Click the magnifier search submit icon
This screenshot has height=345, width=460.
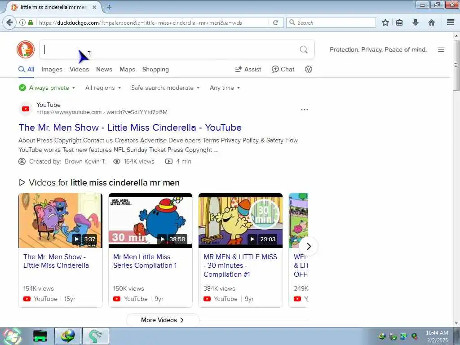[304, 49]
